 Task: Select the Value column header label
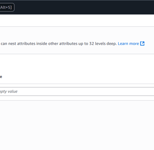(1, 77)
